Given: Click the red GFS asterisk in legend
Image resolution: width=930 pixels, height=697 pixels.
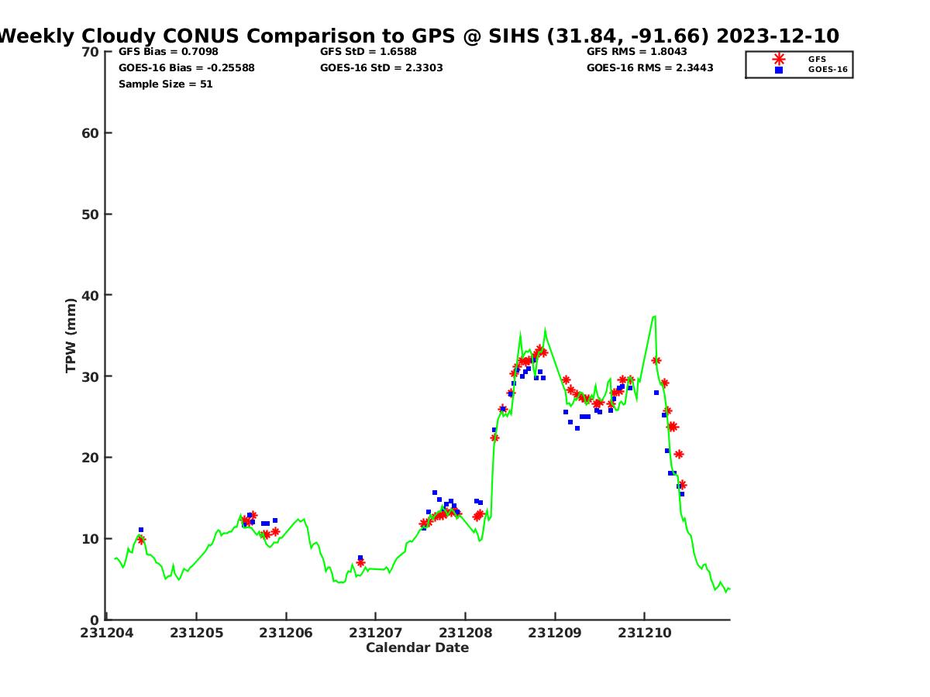Looking at the screenshot, I should [x=778, y=59].
